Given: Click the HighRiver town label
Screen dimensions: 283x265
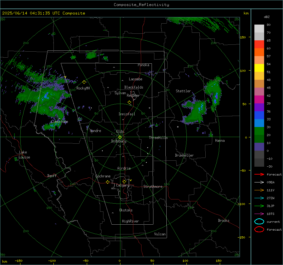Looking at the screenshot, I should pos(130,221).
